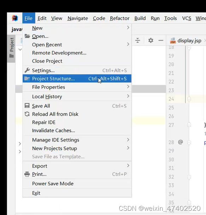Click the gear options icon in Project toolbar
The width and height of the screenshot is (206, 215).
[151, 40]
